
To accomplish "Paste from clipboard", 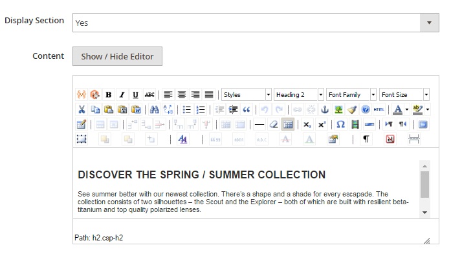I will coord(109,109).
